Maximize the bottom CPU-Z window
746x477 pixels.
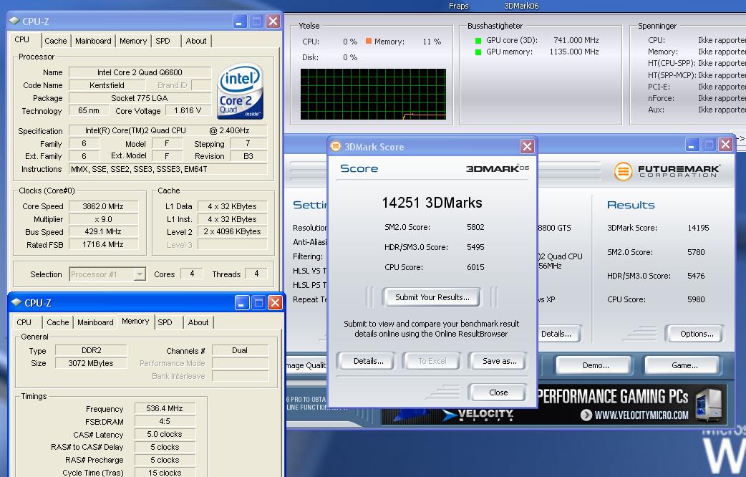tap(258, 302)
